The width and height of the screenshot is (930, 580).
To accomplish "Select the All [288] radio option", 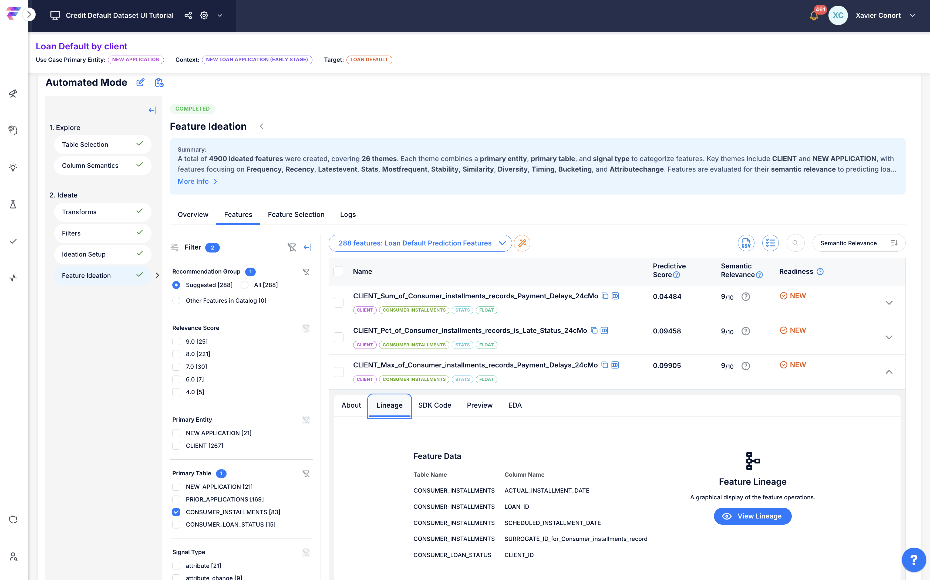I will coord(245,285).
